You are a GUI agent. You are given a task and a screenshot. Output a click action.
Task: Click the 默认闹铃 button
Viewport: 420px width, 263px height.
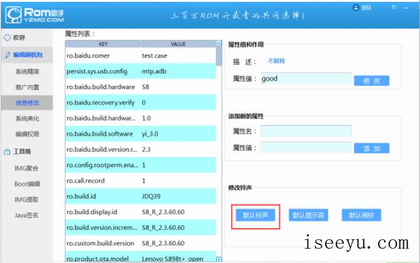[x=361, y=215]
